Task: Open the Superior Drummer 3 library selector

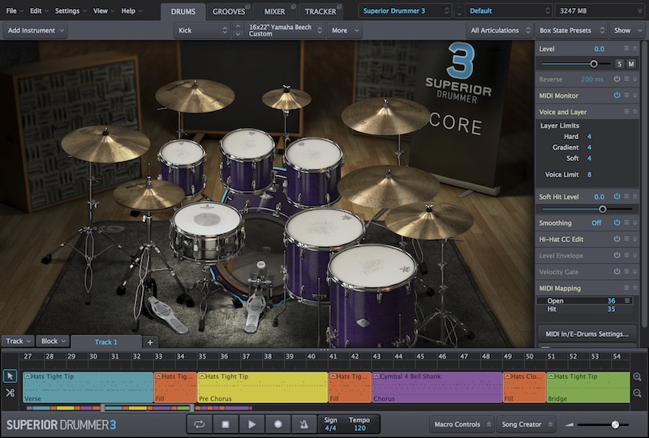Action: [405, 11]
